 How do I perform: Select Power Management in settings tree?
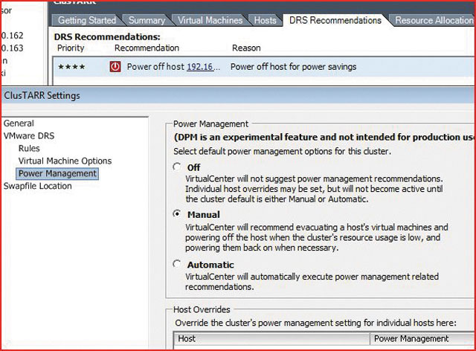57,174
